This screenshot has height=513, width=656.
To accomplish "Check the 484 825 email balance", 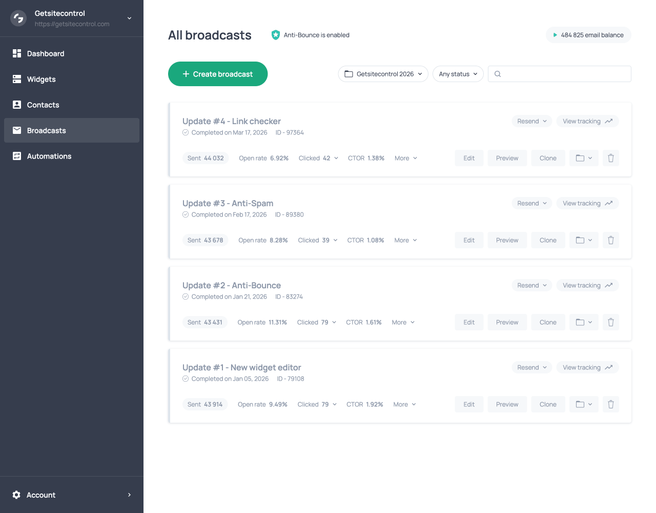I will pos(588,35).
